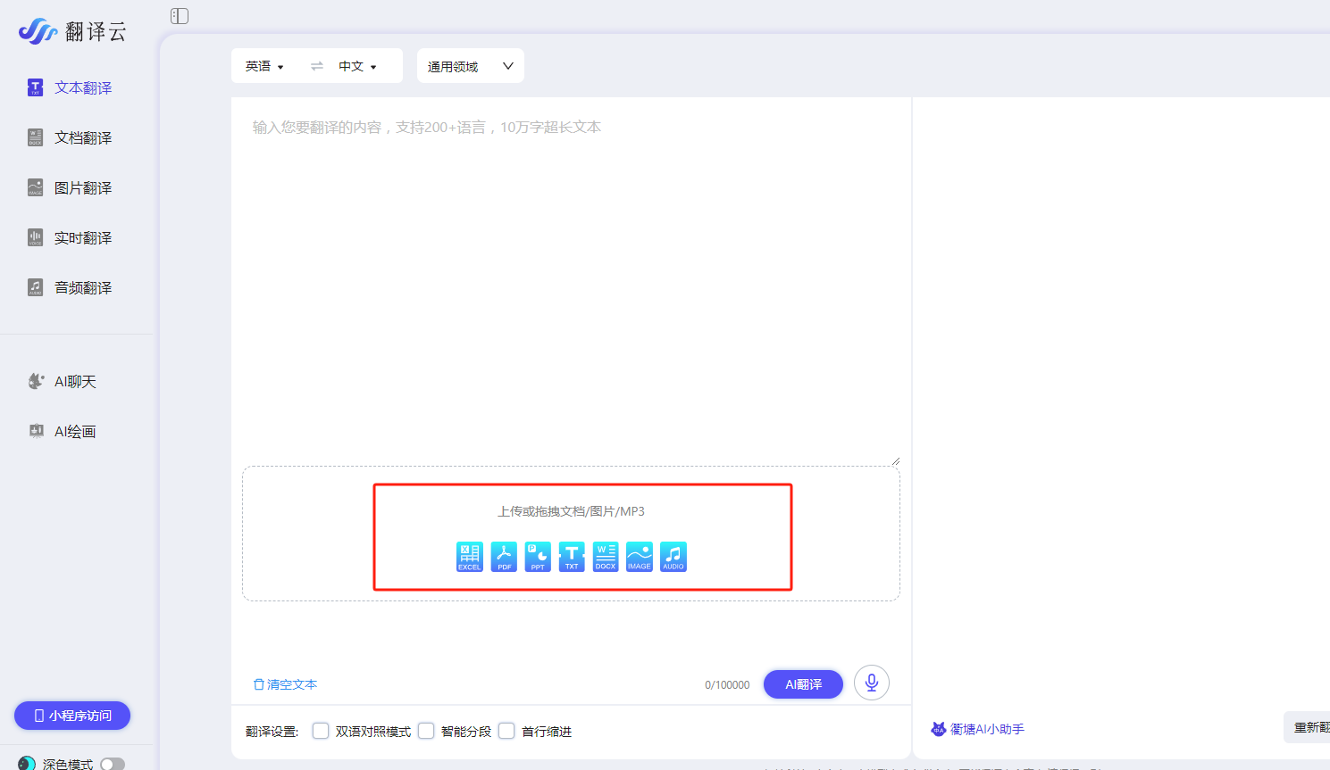Enable the 智能分段 checkbox
This screenshot has height=770, width=1330.
(426, 731)
